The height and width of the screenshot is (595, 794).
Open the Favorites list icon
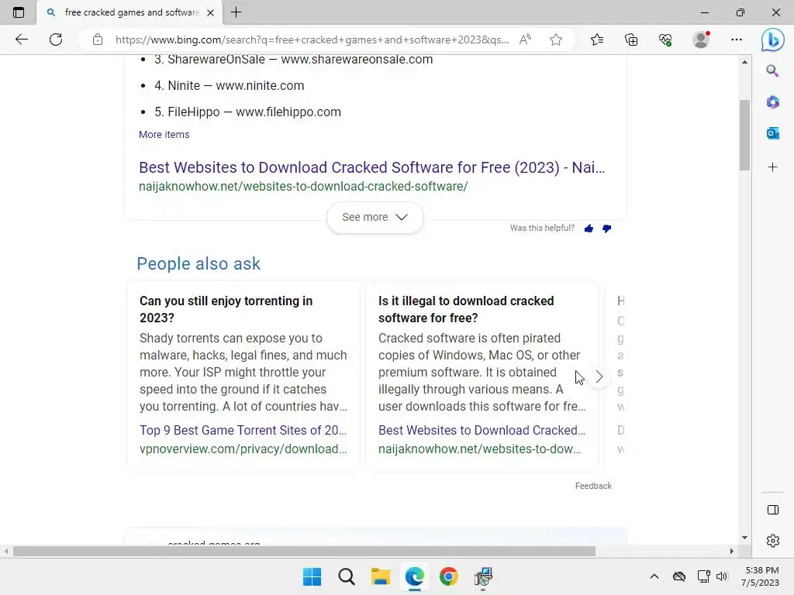tap(597, 40)
